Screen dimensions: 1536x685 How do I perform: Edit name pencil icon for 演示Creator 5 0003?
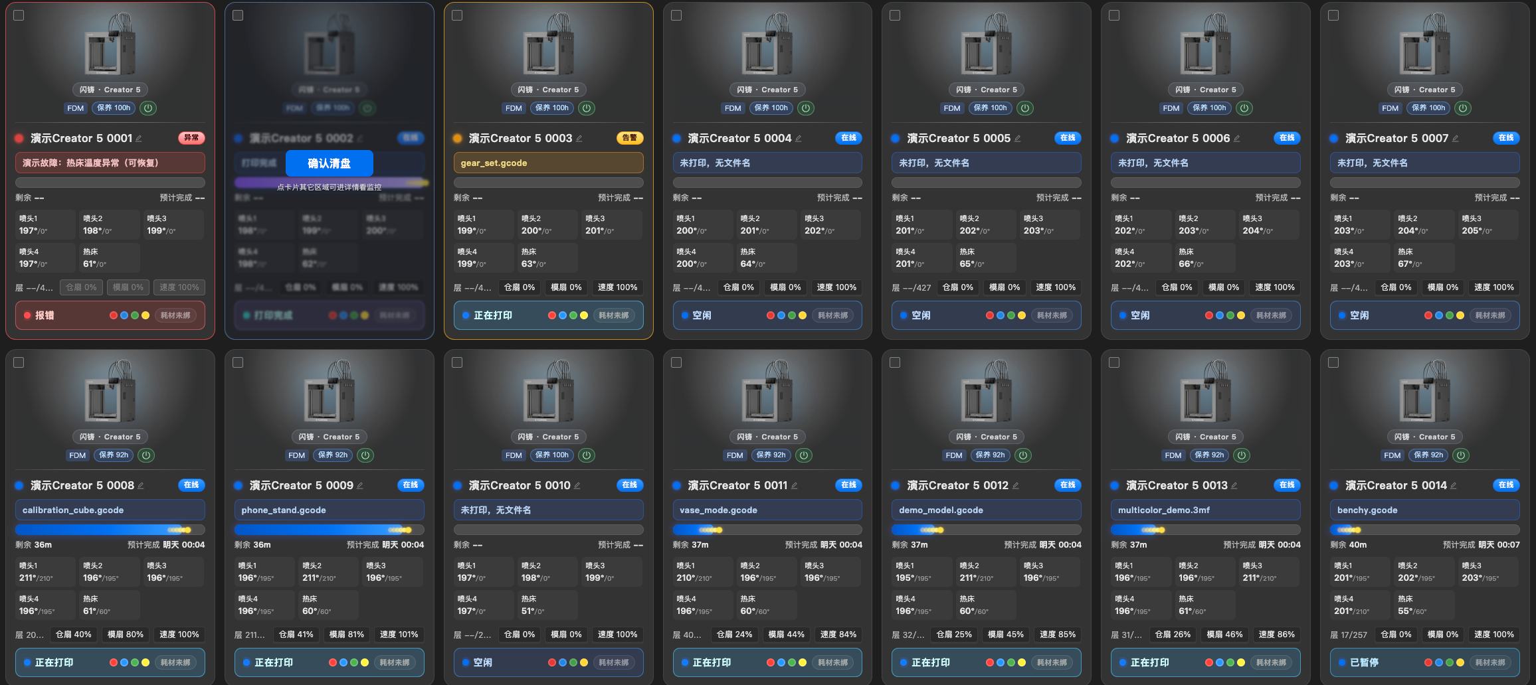pyautogui.click(x=579, y=139)
